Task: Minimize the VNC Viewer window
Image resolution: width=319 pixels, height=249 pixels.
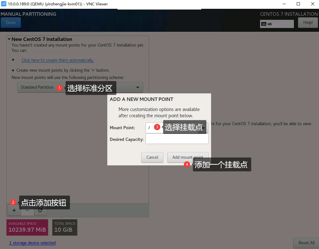Action: (x=284, y=4)
